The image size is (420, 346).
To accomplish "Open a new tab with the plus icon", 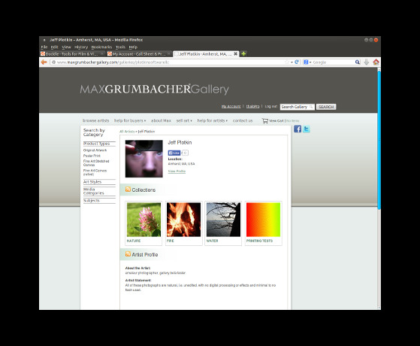I will [243, 54].
